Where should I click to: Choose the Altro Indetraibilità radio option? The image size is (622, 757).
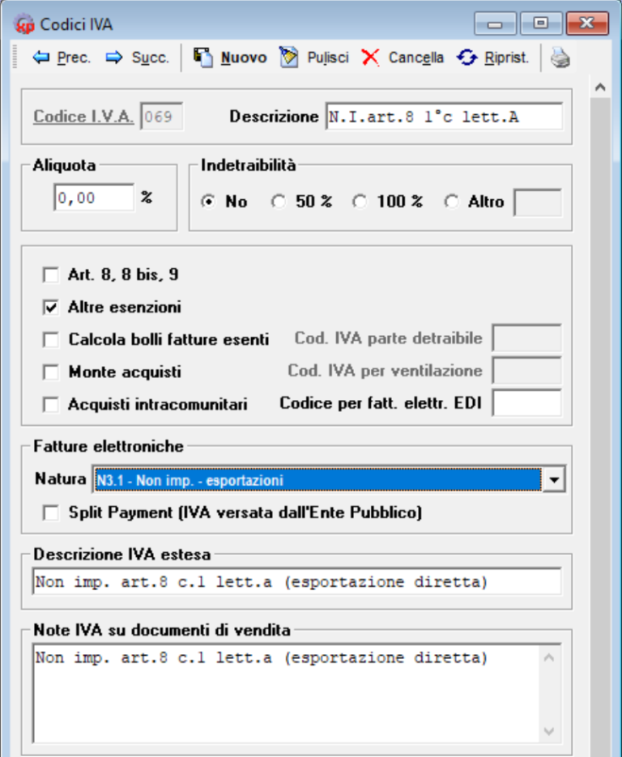coord(452,202)
